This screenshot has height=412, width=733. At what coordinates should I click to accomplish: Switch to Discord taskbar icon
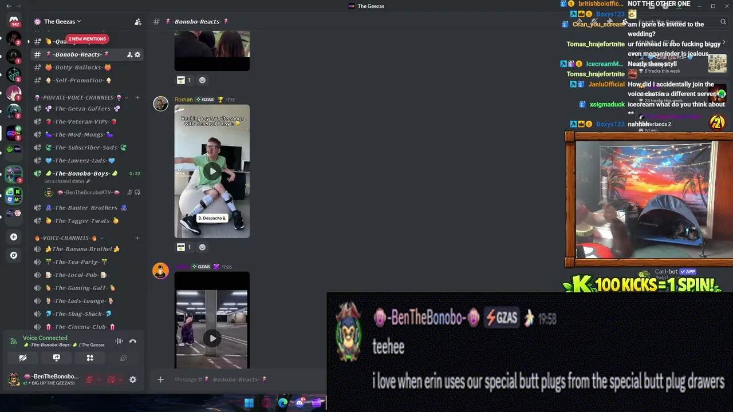pyautogui.click(x=299, y=403)
